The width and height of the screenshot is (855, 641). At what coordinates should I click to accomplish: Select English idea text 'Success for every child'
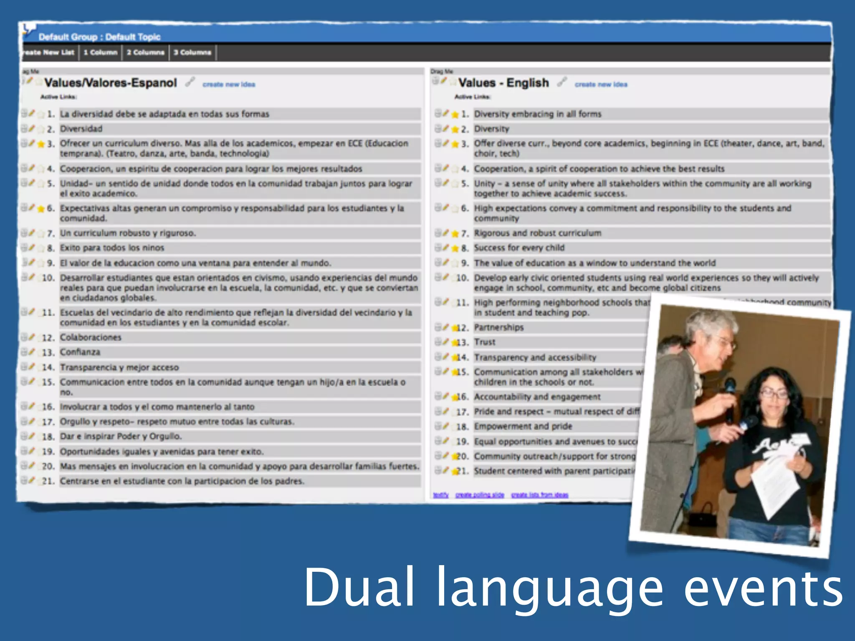tap(519, 248)
